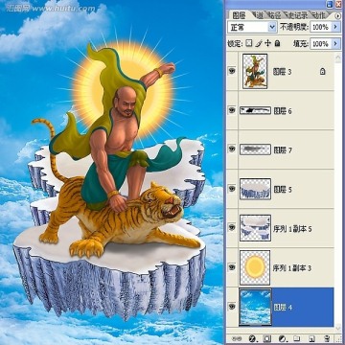
Task: Open the blend mode dropdown showing 正常
Action: [x=252, y=28]
